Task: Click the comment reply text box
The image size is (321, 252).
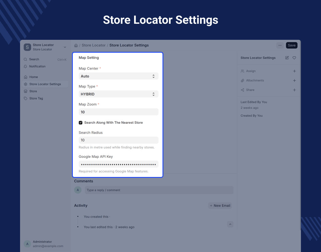Action: [x=159, y=190]
